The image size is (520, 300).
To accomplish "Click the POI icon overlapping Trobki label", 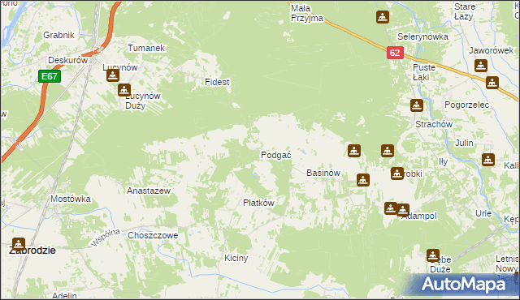I will pyautogui.click(x=397, y=174).
